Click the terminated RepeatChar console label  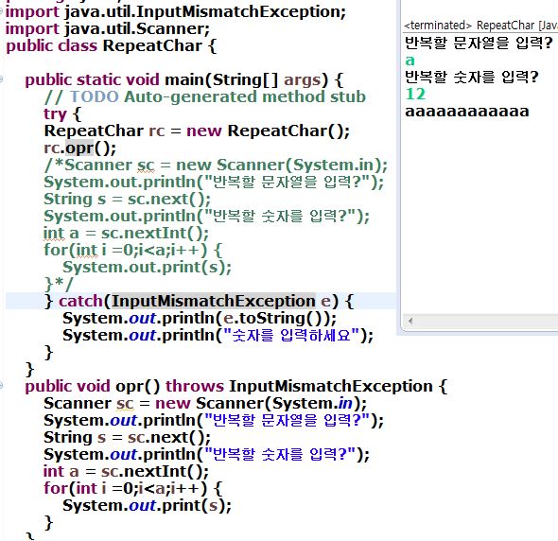pos(480,26)
